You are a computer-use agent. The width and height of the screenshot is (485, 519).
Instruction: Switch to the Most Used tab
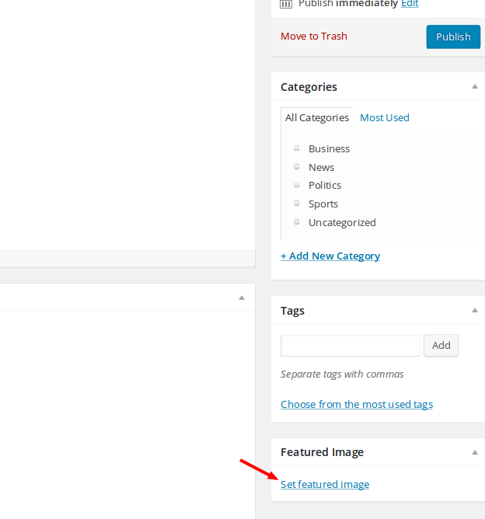pos(385,118)
